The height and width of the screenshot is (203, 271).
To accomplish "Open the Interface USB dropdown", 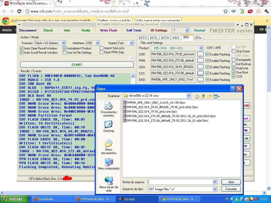I will pos(97,43).
